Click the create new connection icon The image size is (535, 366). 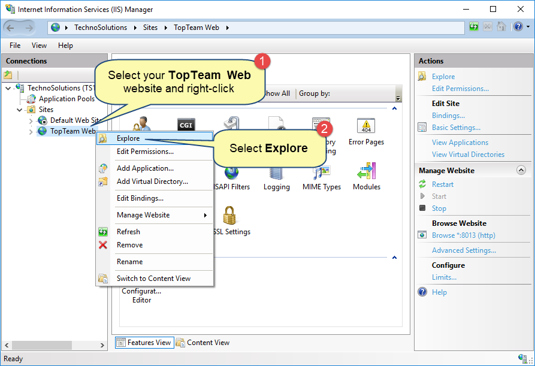(x=8, y=75)
